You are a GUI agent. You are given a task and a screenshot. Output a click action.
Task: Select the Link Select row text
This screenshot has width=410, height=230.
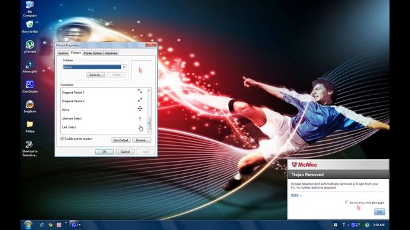69,127
